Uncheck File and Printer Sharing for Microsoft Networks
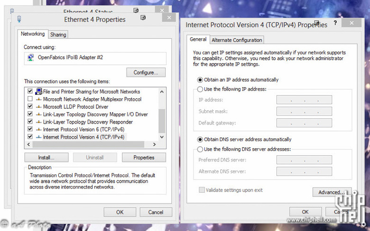Screen dimensions: 370x231 click(30, 91)
